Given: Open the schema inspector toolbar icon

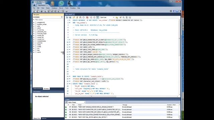Looking at the screenshot, I should 41,11.
